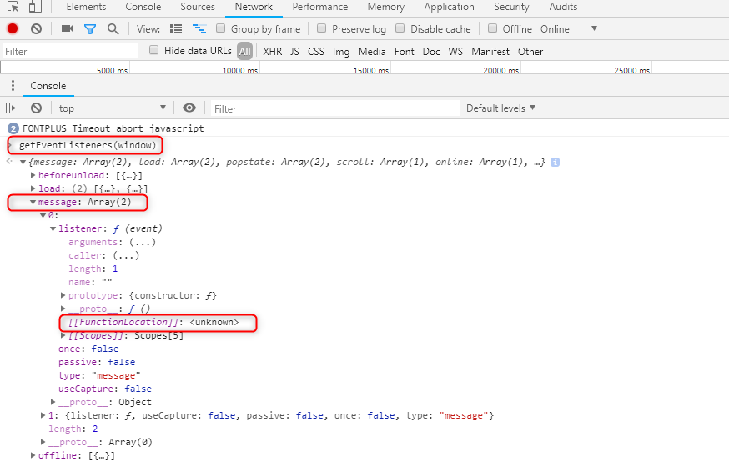Tick the Offline checkbox

click(492, 28)
